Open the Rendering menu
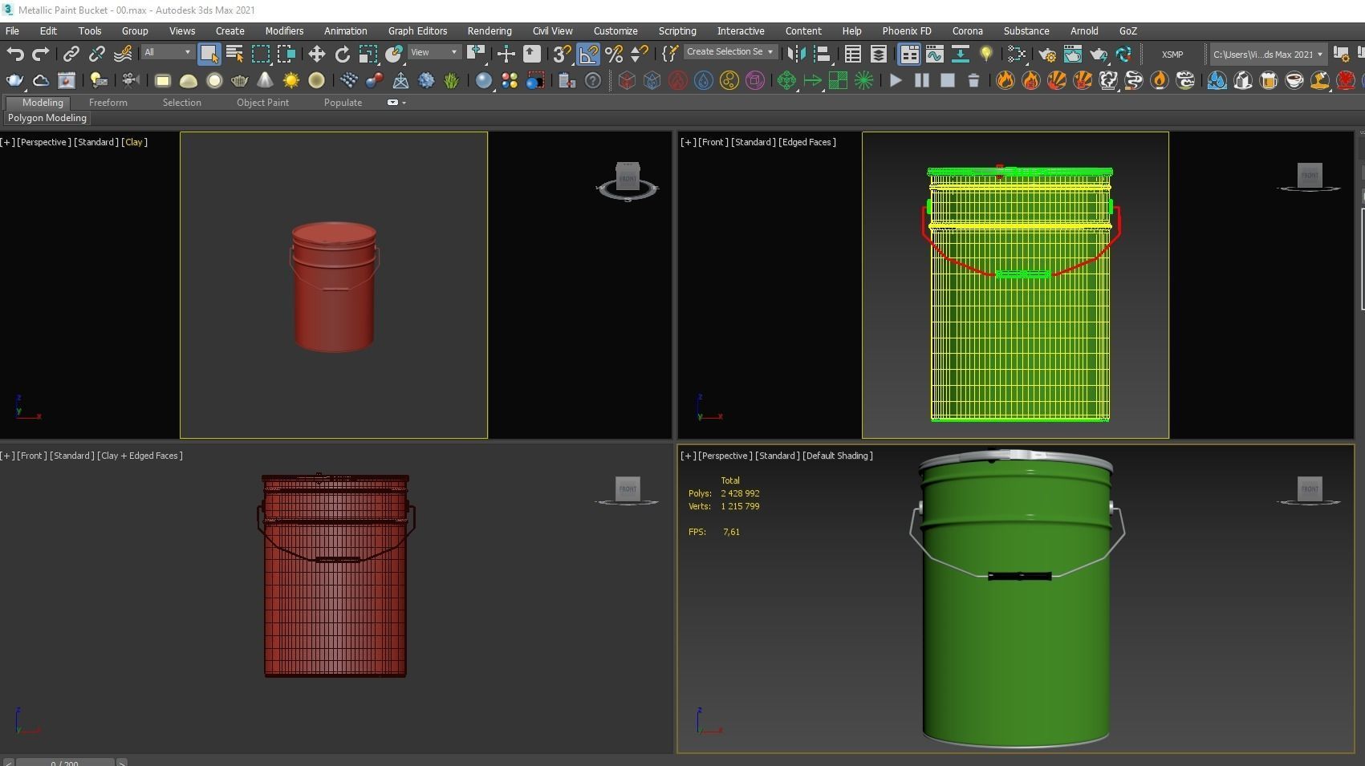Image resolution: width=1365 pixels, height=766 pixels. pyautogui.click(x=490, y=30)
